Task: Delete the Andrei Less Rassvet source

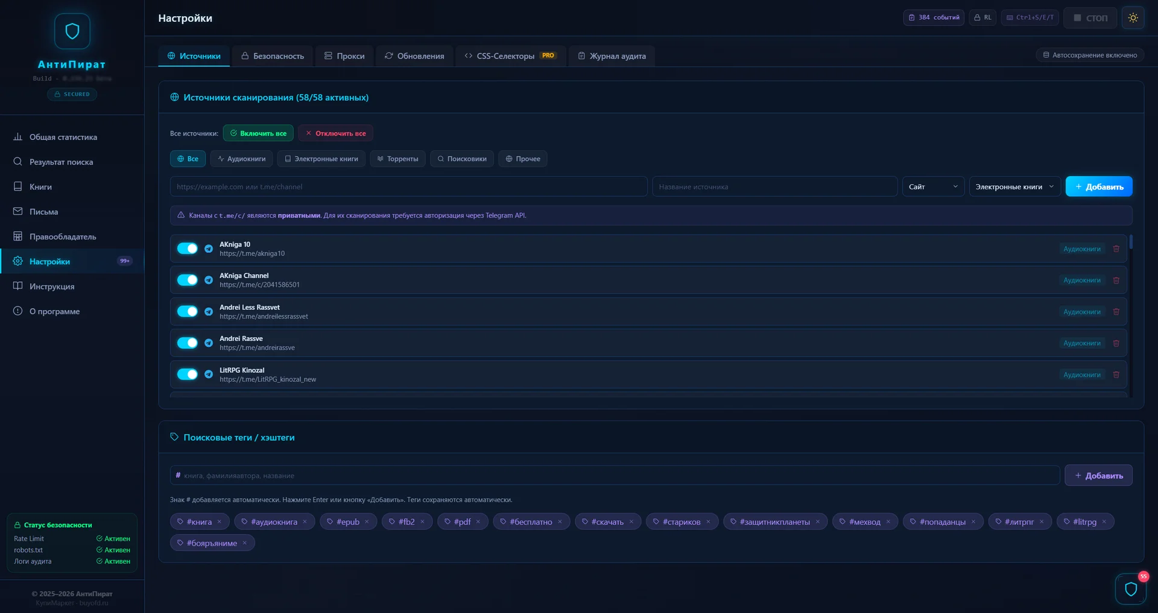Action: tap(1116, 312)
